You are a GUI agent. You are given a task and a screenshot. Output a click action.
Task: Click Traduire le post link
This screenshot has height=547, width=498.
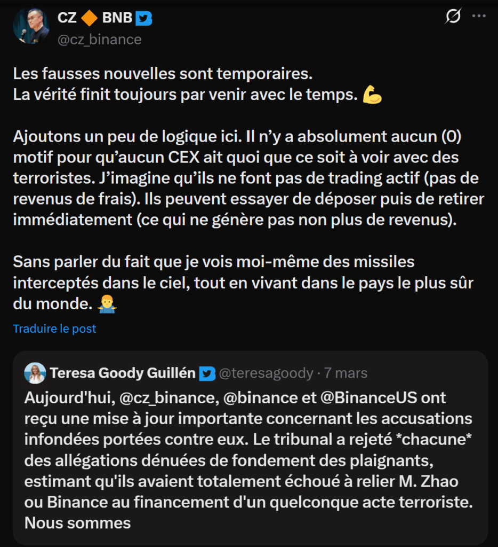(x=54, y=329)
